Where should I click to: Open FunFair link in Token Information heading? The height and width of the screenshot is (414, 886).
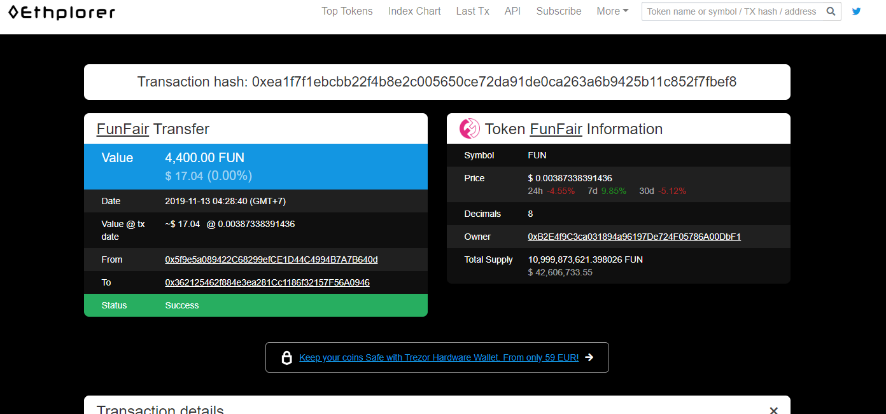[556, 129]
